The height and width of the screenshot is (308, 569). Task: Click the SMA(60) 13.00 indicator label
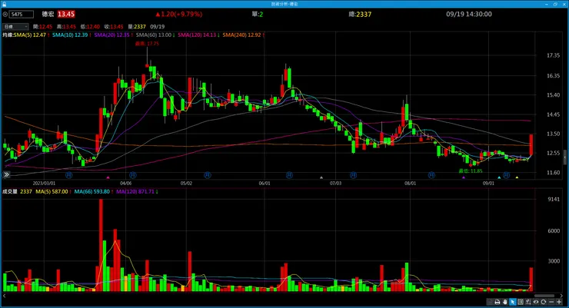tap(154, 35)
